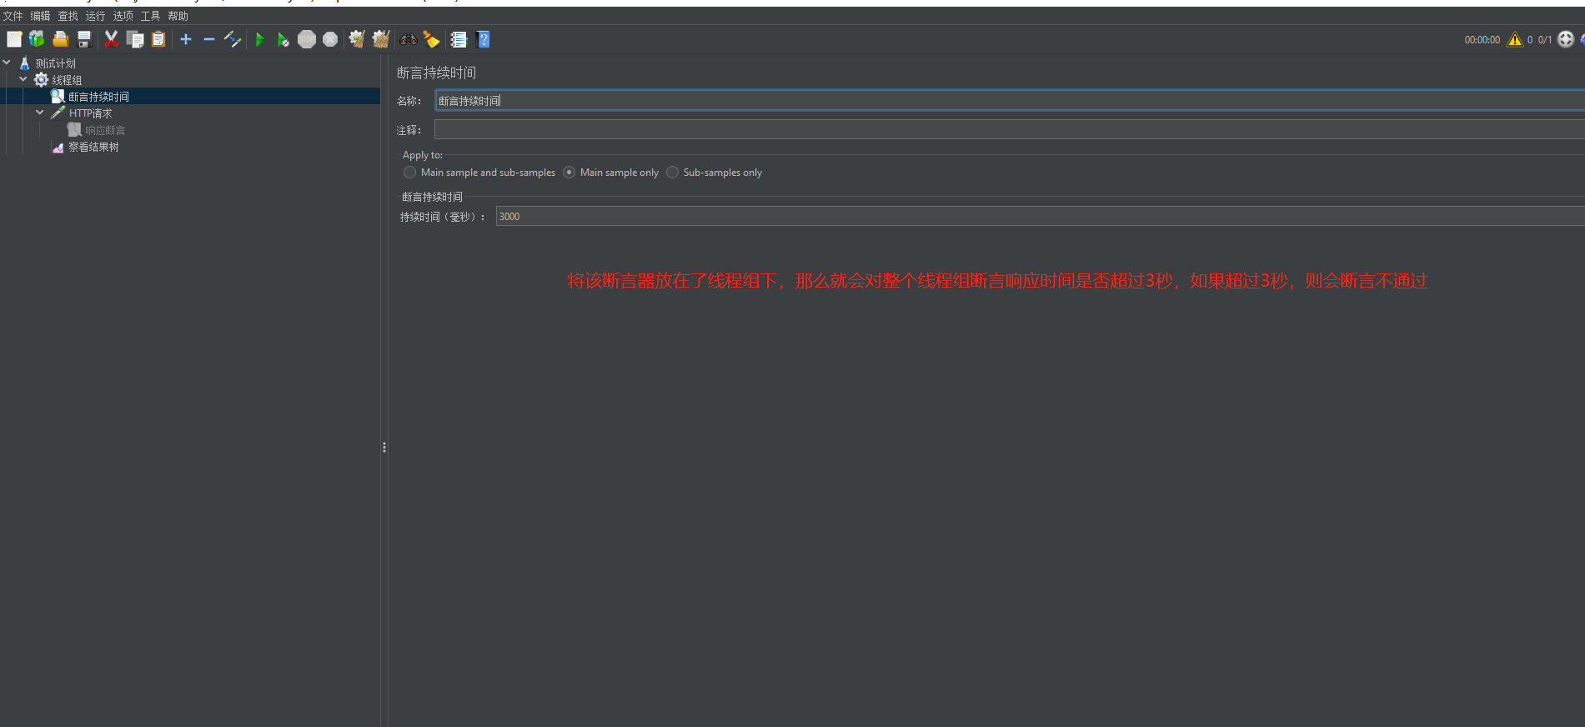Expand all nodes with plus icon
The height and width of the screenshot is (727, 1585).
[186, 39]
